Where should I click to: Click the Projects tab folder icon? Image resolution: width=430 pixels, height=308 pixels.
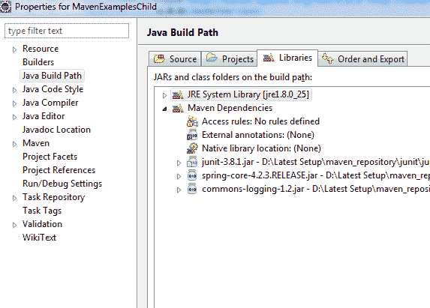click(212, 58)
